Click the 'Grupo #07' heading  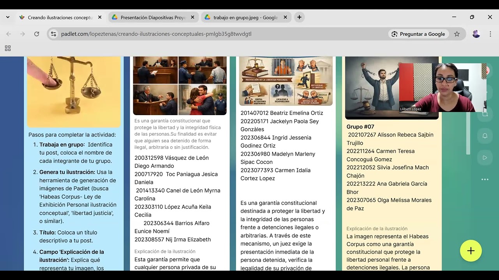pos(360,127)
